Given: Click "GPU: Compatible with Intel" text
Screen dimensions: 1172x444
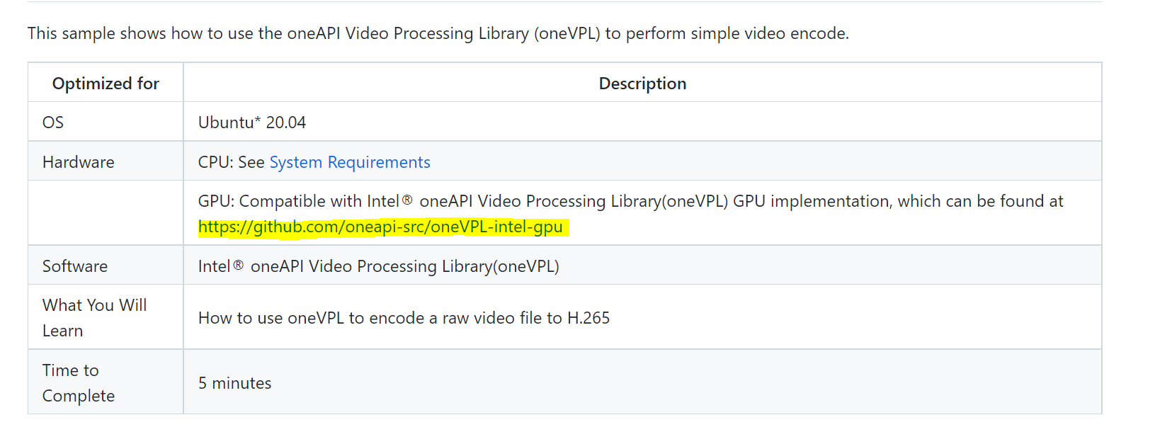Looking at the screenshot, I should (x=298, y=201).
